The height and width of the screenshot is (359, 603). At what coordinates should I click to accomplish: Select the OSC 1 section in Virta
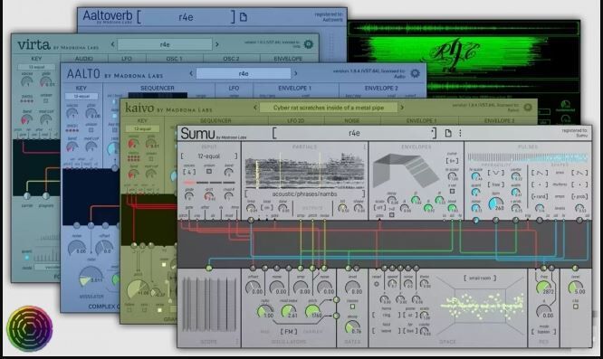[x=174, y=59]
